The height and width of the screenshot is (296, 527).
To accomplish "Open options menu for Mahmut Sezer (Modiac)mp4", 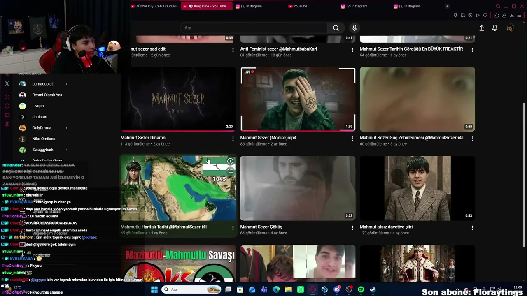I will pyautogui.click(x=352, y=139).
